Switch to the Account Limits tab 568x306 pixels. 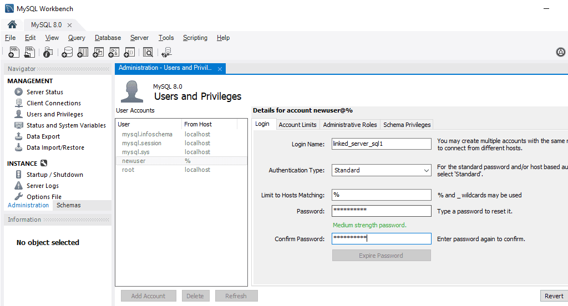pyautogui.click(x=297, y=125)
